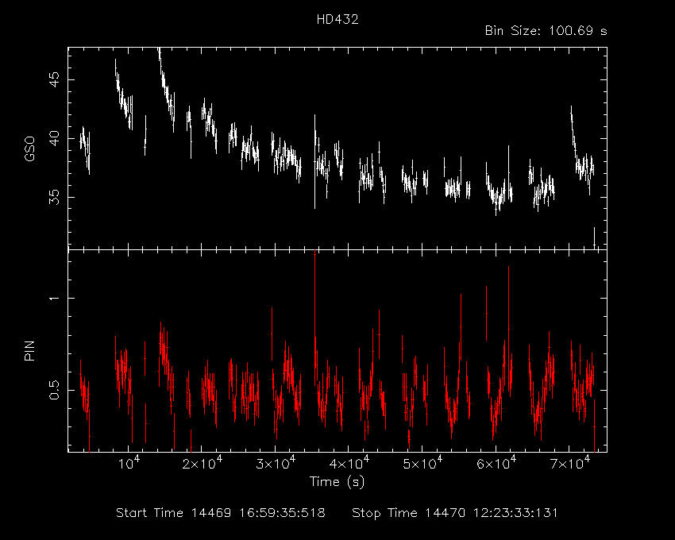Click the GSO axis value 45
The width and height of the screenshot is (675, 540).
pos(54,79)
